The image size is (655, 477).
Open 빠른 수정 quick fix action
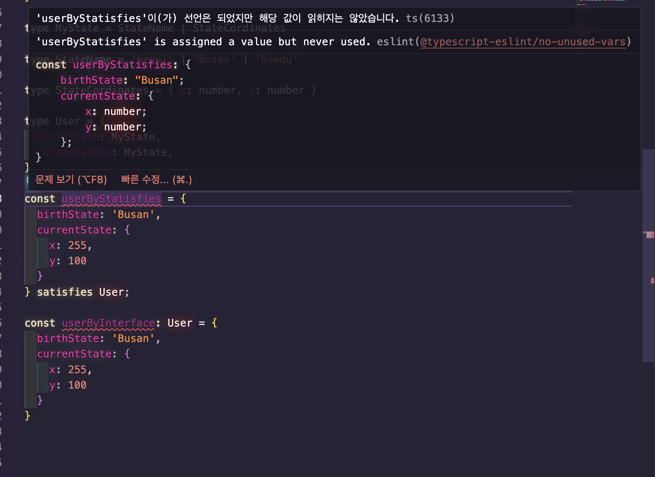[156, 179]
